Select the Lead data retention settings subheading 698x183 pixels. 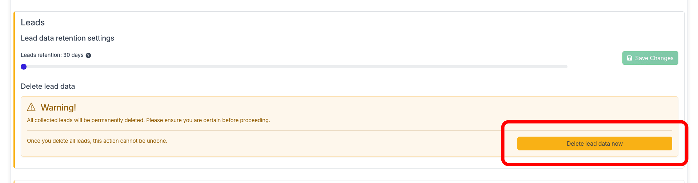[x=67, y=38]
